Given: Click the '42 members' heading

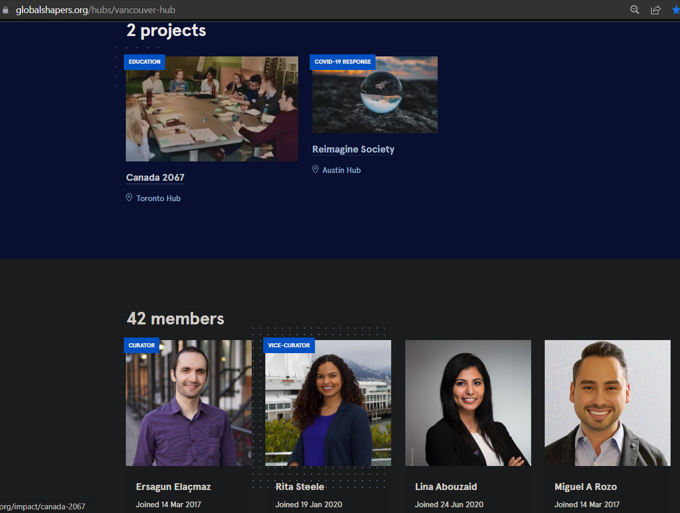Looking at the screenshot, I should pos(175,319).
